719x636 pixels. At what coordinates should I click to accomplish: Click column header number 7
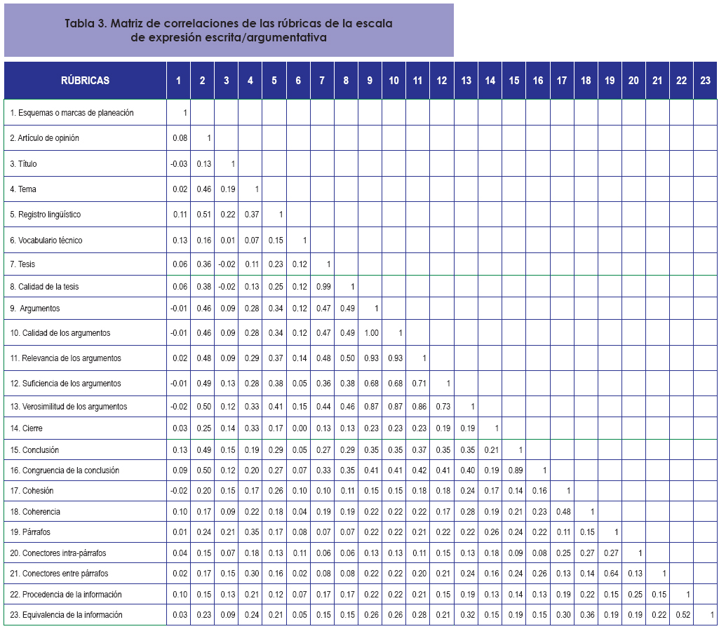(322, 81)
